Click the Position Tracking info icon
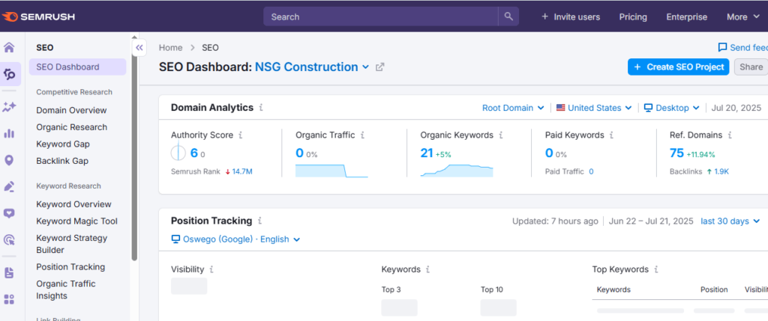The width and height of the screenshot is (768, 321). pos(259,221)
